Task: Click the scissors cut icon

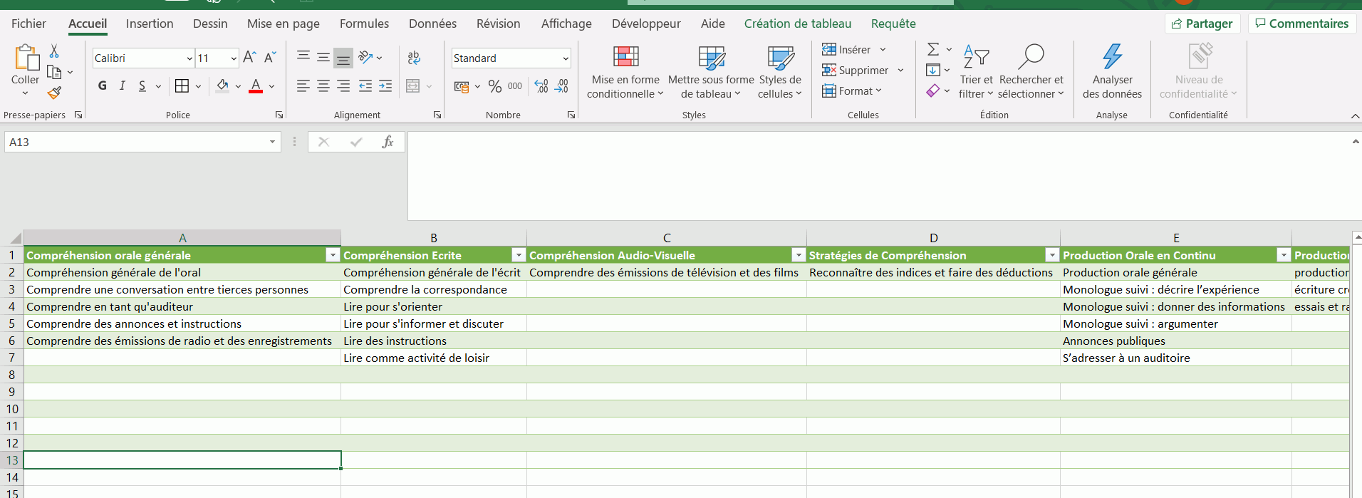Action: 54,51
